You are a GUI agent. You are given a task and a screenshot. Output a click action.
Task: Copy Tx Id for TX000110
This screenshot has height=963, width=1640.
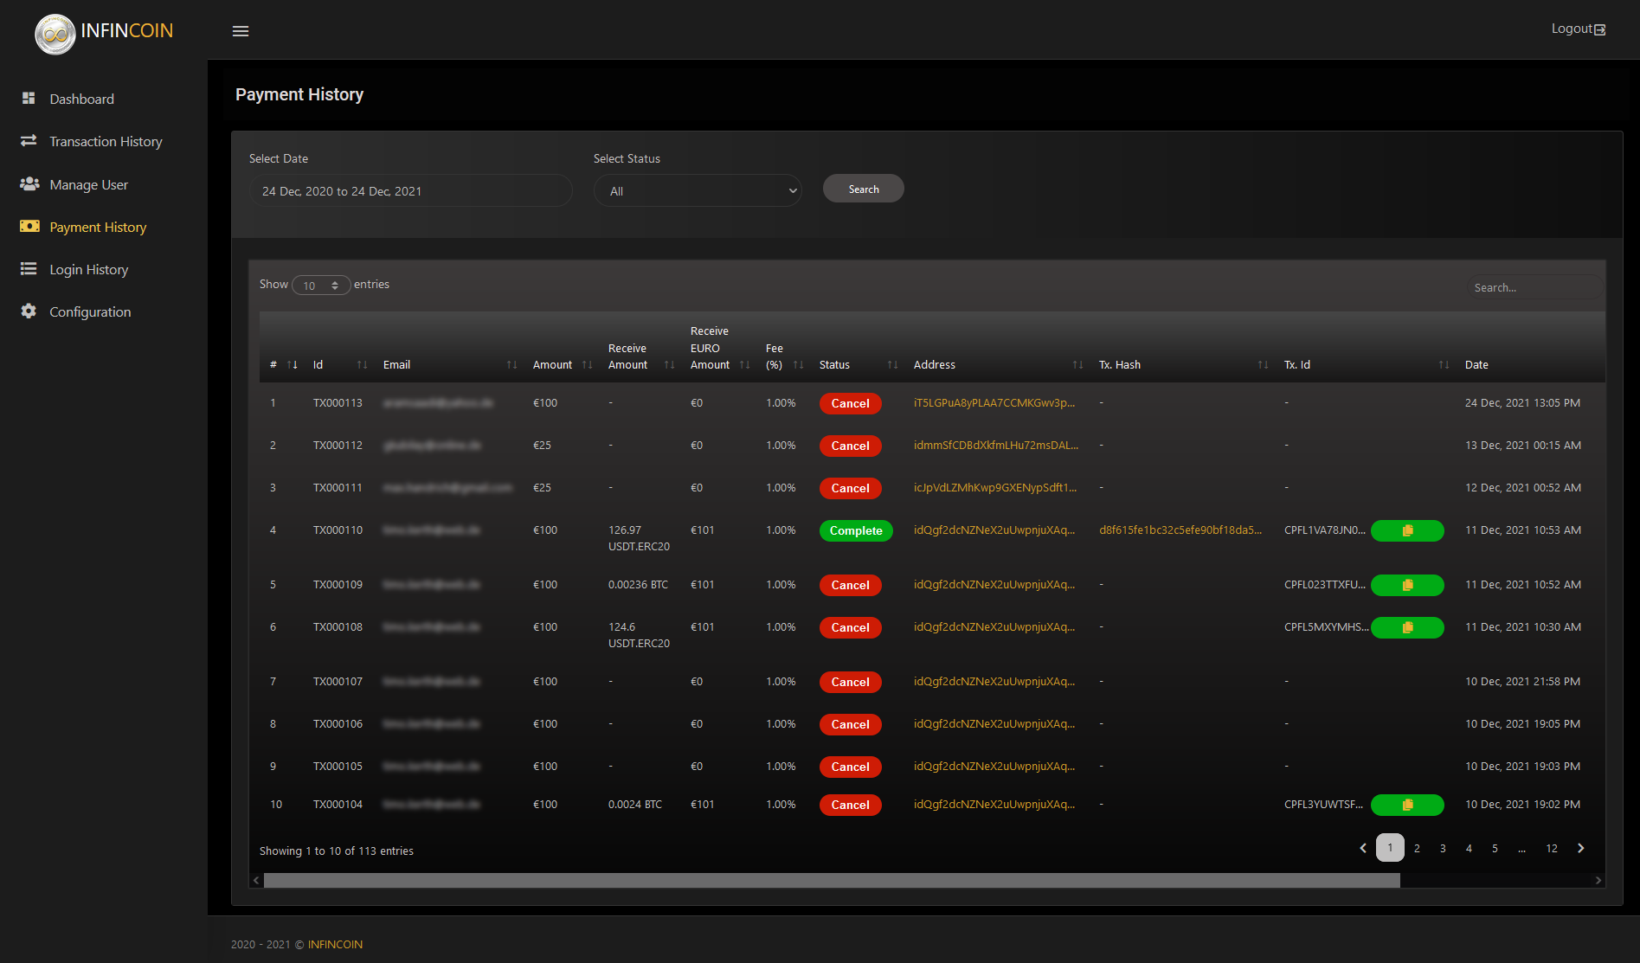point(1407,530)
